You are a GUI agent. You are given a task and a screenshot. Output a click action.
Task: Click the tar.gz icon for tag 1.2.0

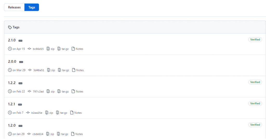tap(58, 134)
